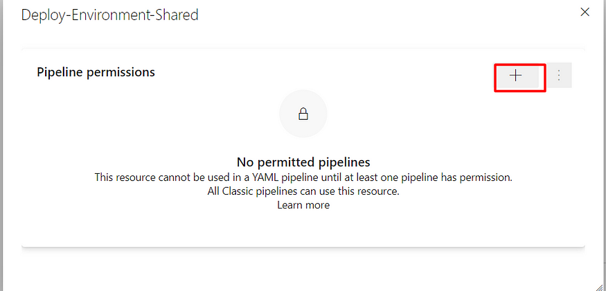Click empty area below Learn more in card
The height and width of the screenshot is (291, 606).
tap(303, 229)
